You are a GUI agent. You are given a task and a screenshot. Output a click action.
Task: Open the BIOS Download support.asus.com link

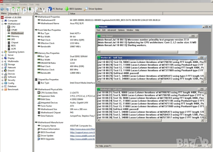tap(82, 132)
